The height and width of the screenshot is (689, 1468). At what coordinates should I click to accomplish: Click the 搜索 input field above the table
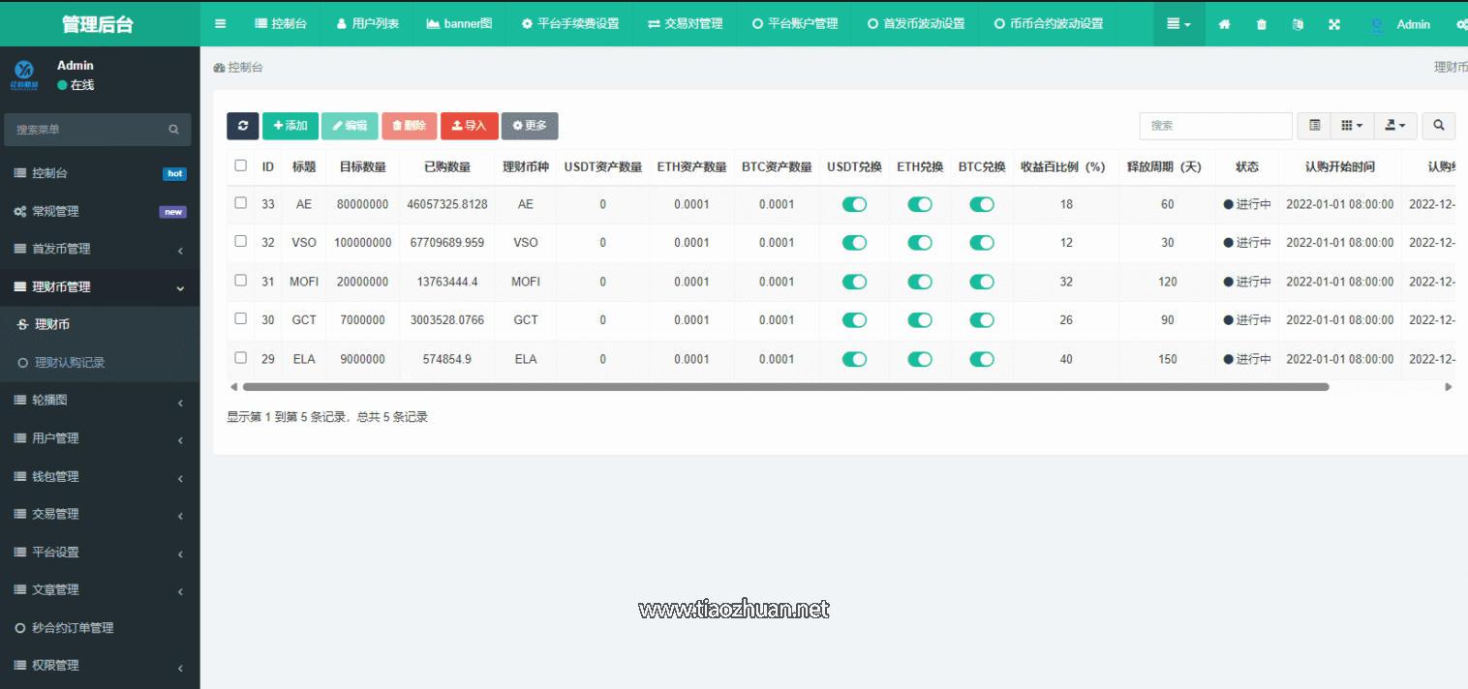coord(1215,126)
